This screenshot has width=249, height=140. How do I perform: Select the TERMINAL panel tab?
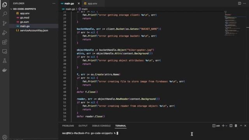(x=121, y=126)
